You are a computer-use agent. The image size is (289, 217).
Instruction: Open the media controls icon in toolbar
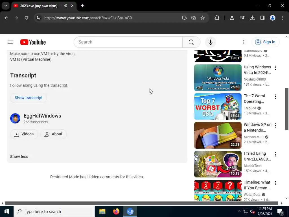tap(242, 18)
